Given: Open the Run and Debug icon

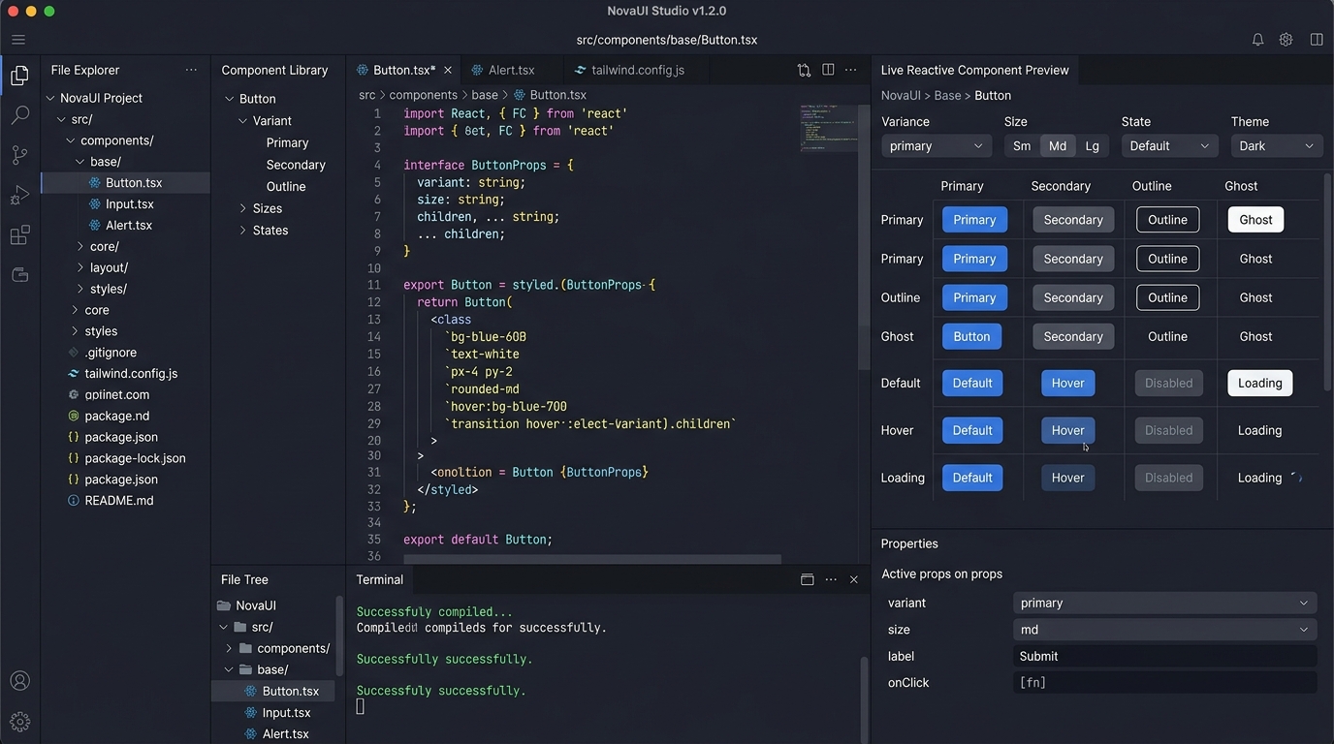Looking at the screenshot, I should pos(19,196).
